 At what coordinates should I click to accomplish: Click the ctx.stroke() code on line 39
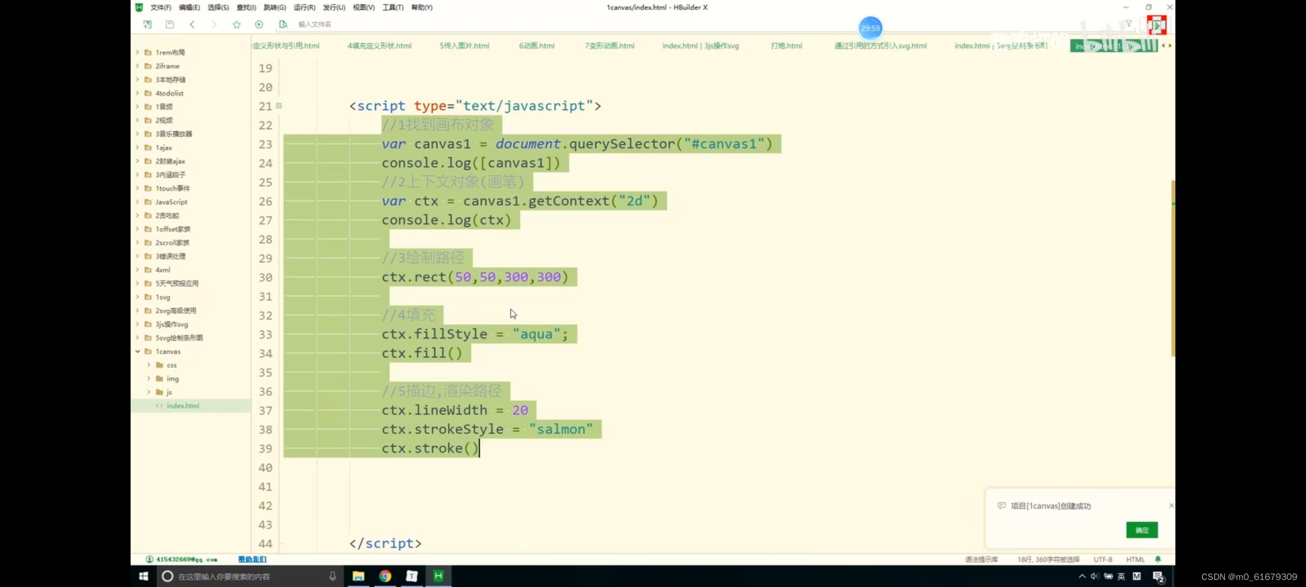click(430, 448)
